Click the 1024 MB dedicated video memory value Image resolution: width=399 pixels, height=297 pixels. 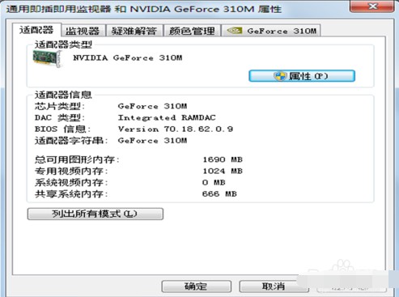coord(223,171)
